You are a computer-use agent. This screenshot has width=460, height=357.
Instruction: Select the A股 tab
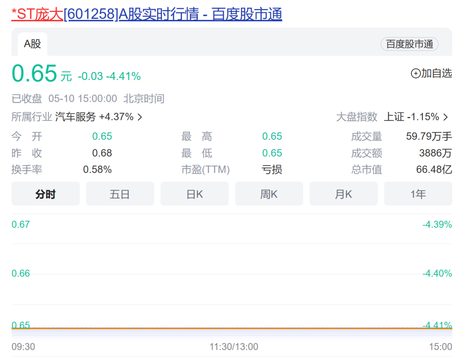click(x=32, y=44)
